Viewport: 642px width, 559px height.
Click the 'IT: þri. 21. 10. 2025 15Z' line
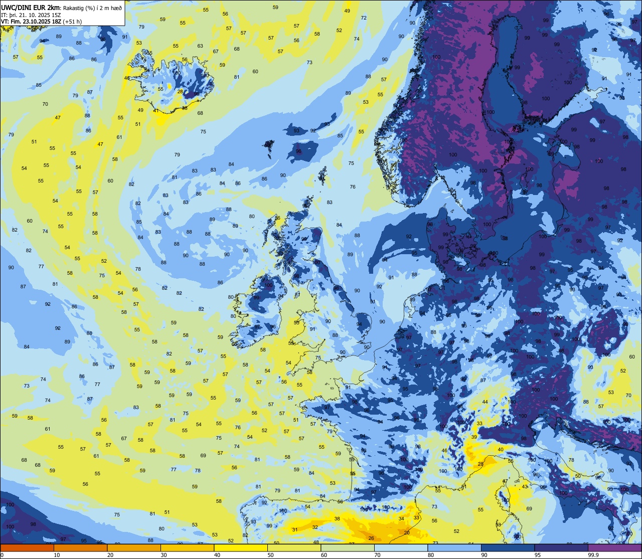pyautogui.click(x=32, y=15)
